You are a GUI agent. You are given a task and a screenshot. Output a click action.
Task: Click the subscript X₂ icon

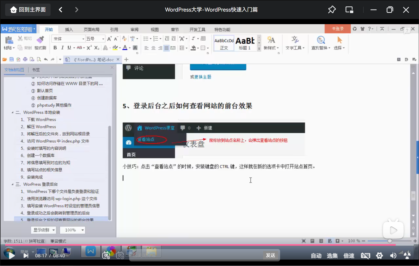[x=97, y=48]
